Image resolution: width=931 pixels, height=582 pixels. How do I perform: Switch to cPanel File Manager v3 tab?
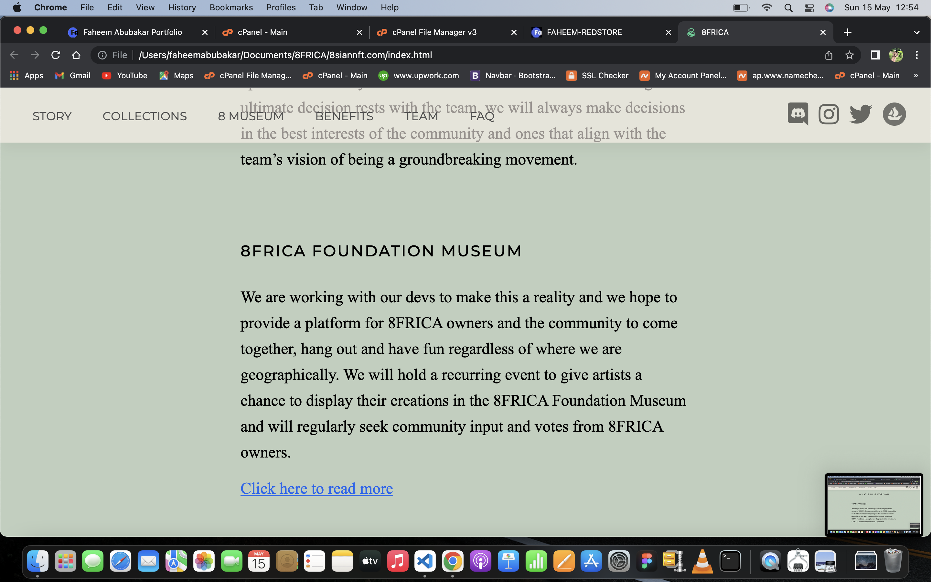(434, 32)
